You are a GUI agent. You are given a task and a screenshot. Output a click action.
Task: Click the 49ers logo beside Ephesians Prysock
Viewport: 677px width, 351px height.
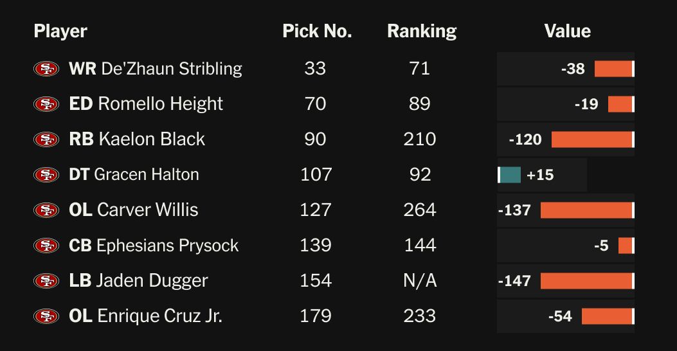pos(46,246)
